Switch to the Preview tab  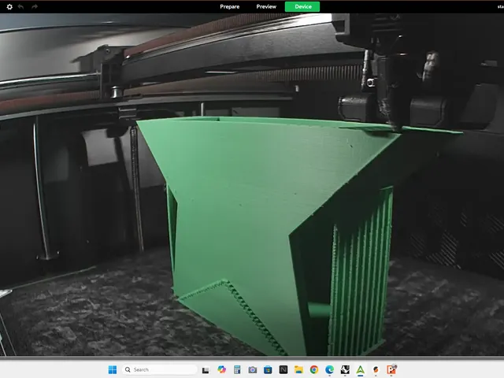(266, 7)
